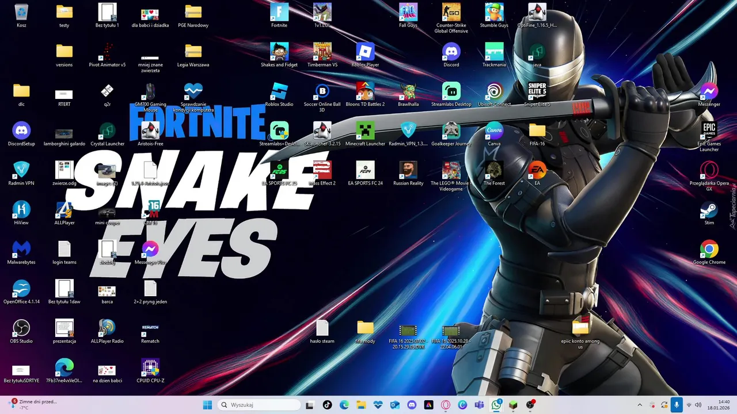Screen dimensions: 737x414
Task: Open the Timberman VS shortcut
Action: coord(322,55)
